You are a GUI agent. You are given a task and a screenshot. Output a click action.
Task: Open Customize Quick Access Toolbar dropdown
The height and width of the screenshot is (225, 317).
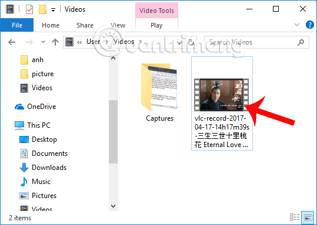(53, 9)
